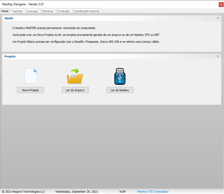Open the Licenças tab
Screen dimensions: 224x194
click(32, 11)
